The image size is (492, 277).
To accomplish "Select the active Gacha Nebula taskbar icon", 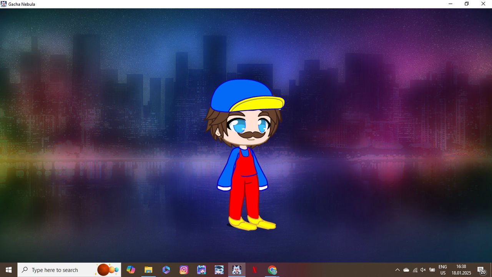I will coord(237,270).
